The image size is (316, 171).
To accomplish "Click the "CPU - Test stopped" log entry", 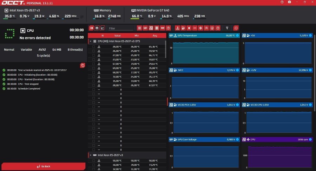I will [28, 84].
